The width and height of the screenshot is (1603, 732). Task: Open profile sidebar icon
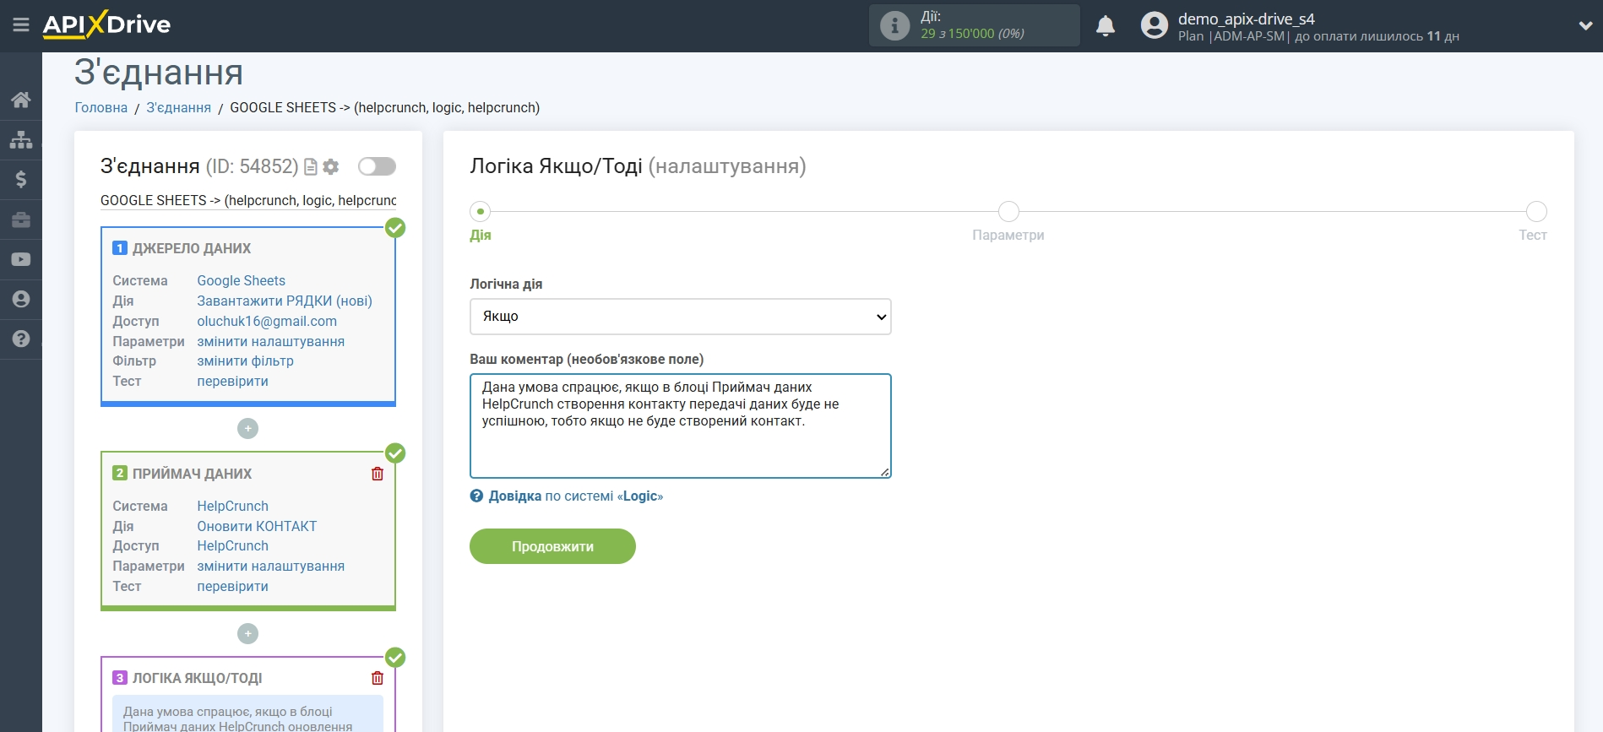tap(21, 299)
